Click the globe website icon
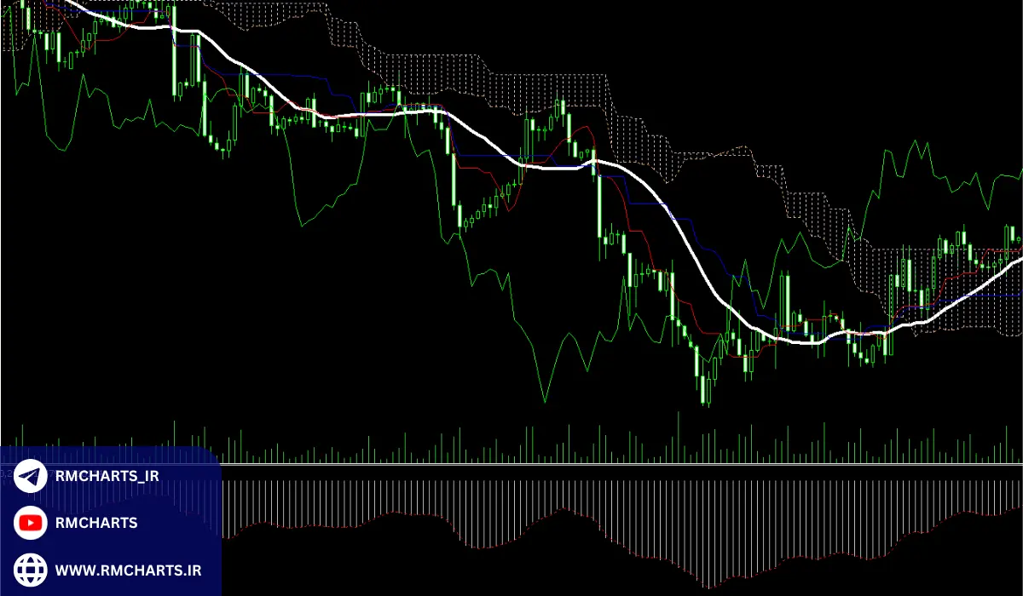The width and height of the screenshot is (1023, 596). 32,569
